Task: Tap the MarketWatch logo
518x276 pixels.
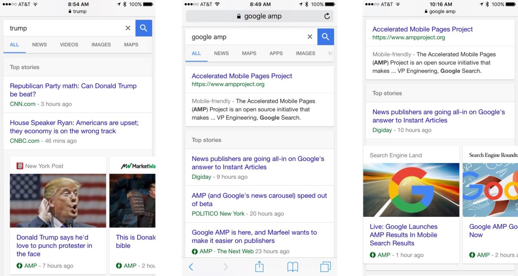Action: (138, 166)
